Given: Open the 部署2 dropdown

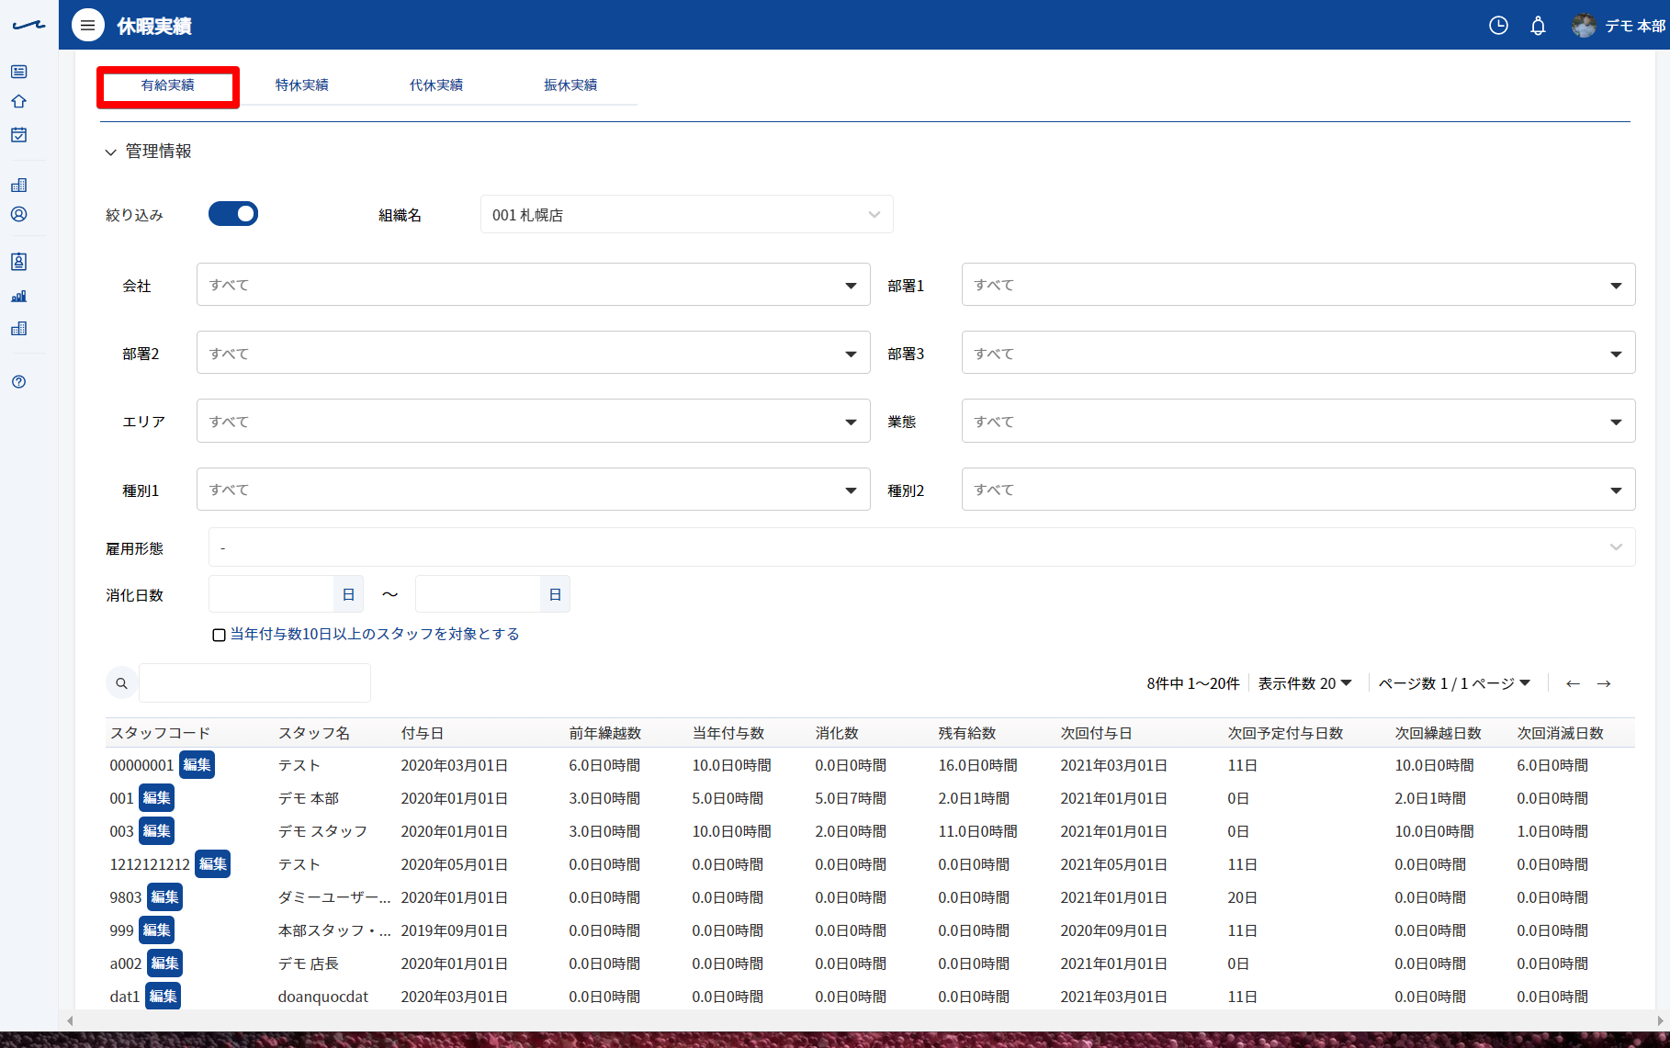Looking at the screenshot, I should click(533, 353).
